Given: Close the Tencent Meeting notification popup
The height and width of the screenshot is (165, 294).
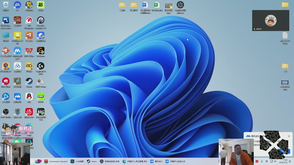Looking at the screenshot, I should pos(289,136).
